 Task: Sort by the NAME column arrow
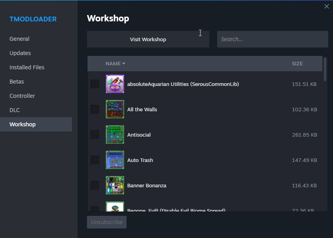(124, 64)
